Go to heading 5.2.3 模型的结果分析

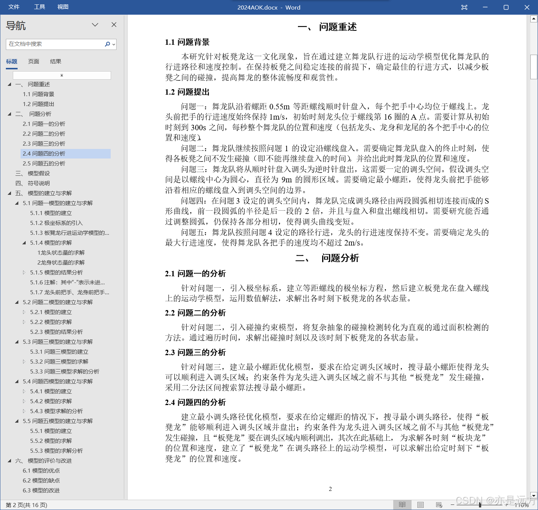click(56, 332)
